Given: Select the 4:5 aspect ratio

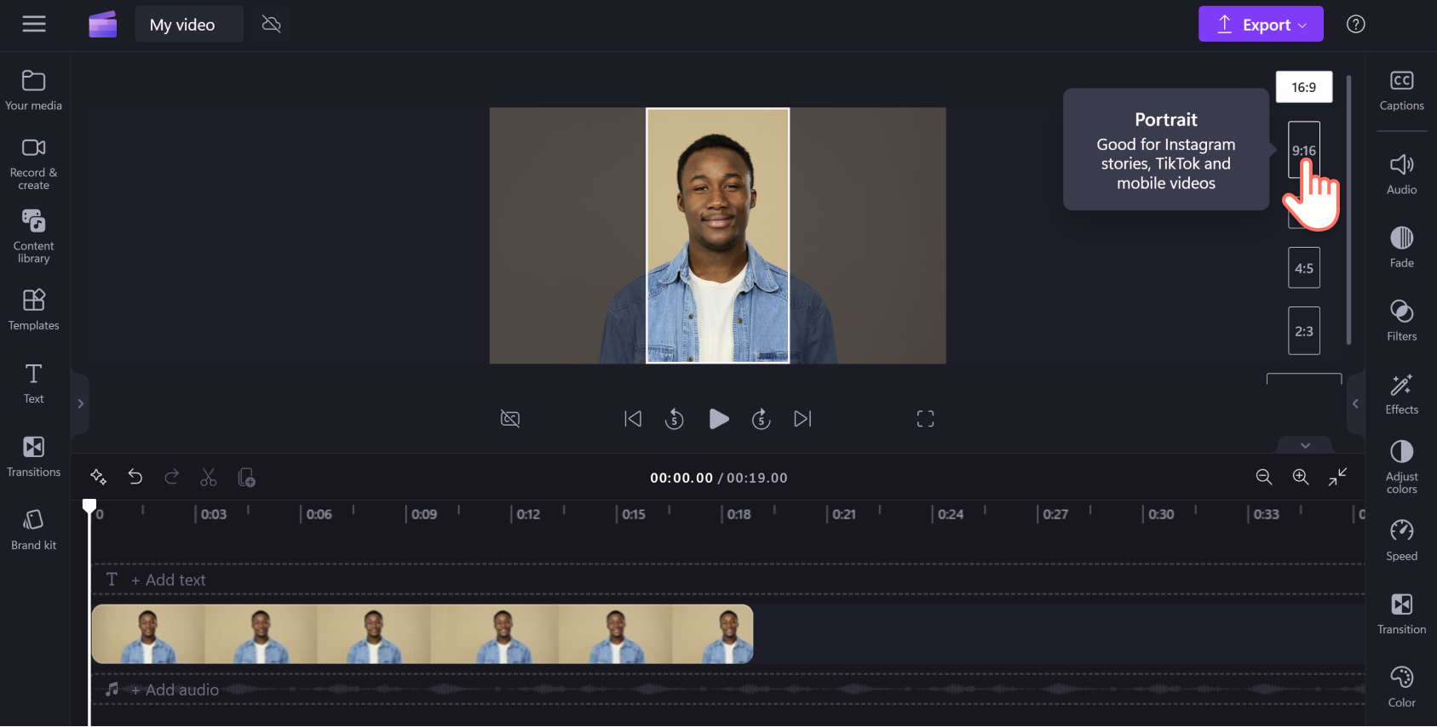Looking at the screenshot, I should point(1304,268).
